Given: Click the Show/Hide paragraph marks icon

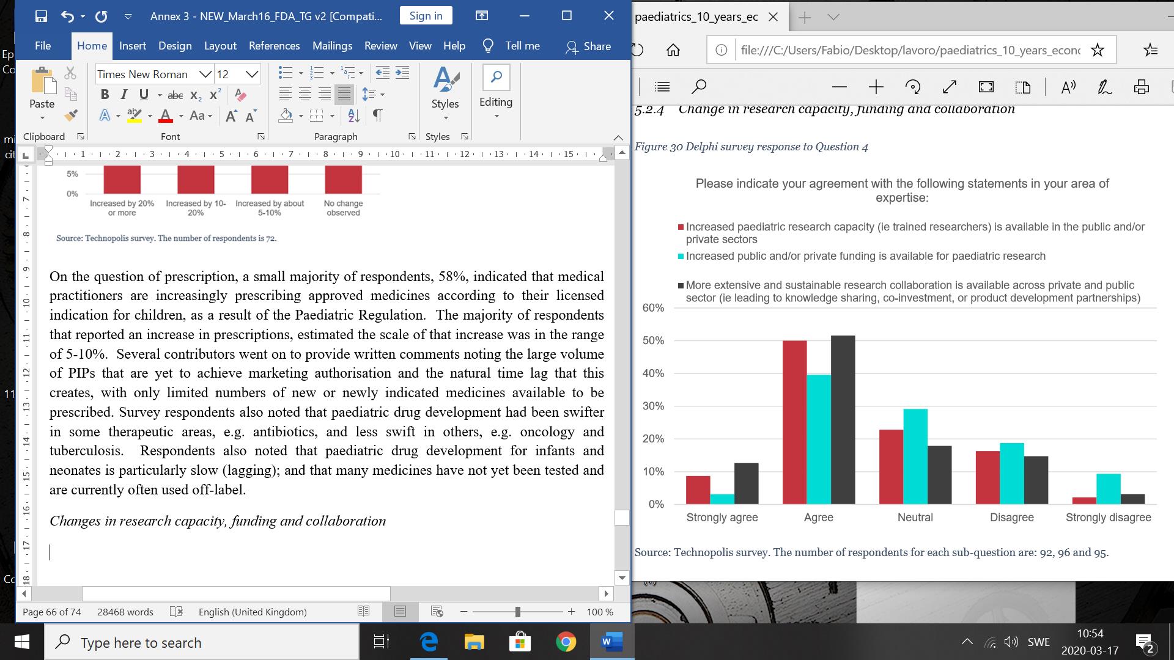Looking at the screenshot, I should pyautogui.click(x=377, y=115).
